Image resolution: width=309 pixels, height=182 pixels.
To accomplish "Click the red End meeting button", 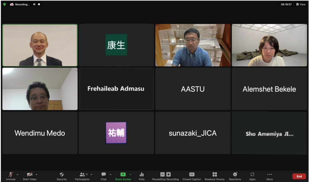I will (299, 176).
